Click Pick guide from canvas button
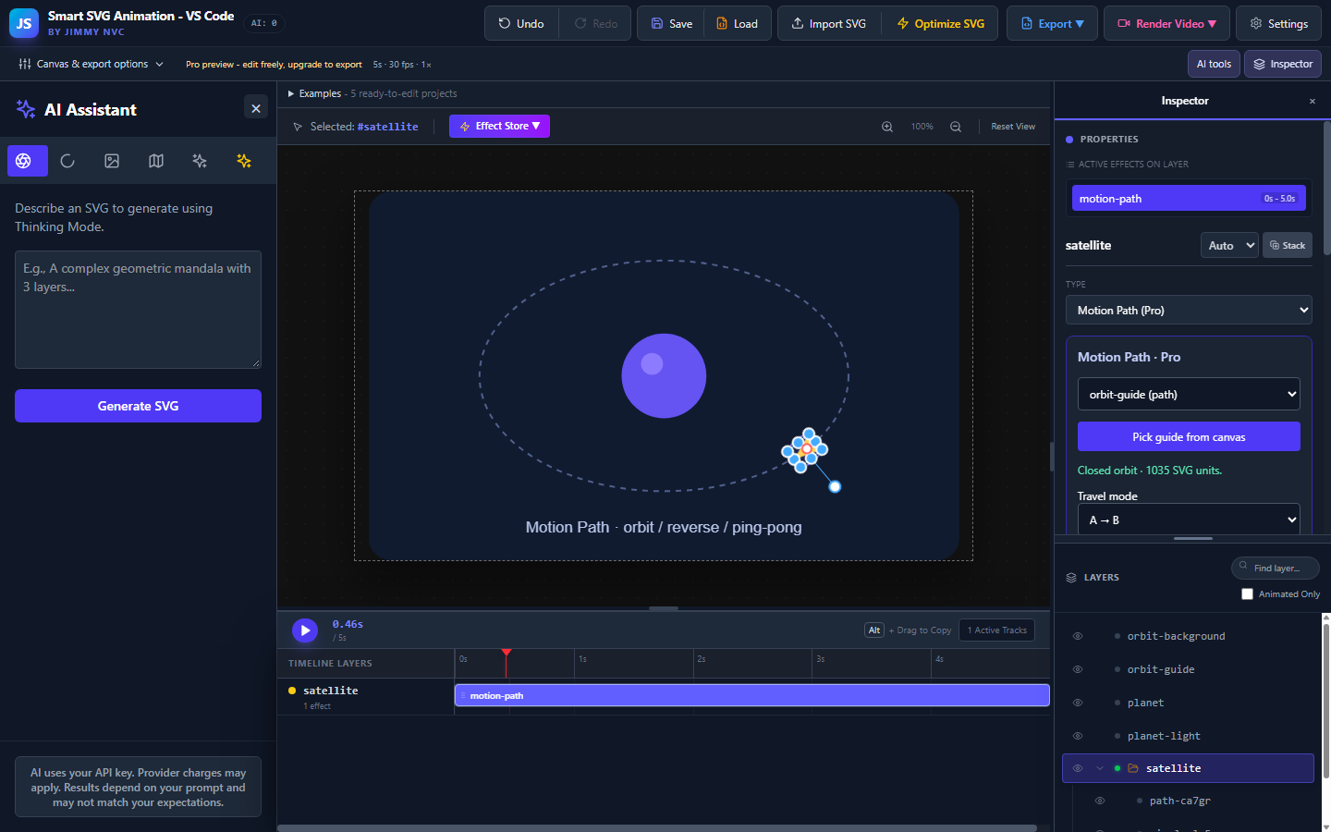The width and height of the screenshot is (1331, 832). [1189, 436]
